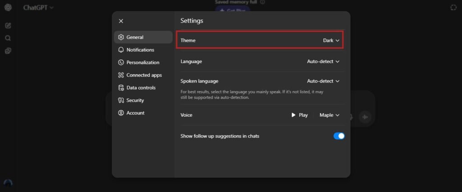Click the Voice label
The image size is (462, 192).
(x=186, y=115)
